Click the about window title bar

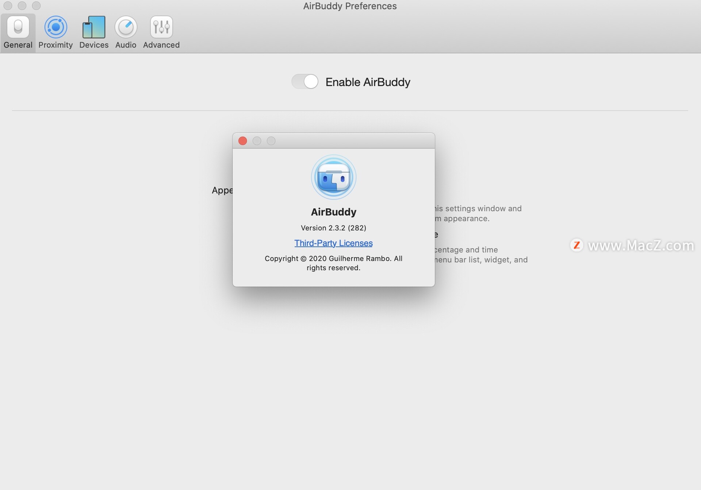pos(333,141)
